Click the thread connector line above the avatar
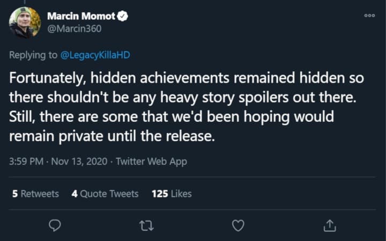 24,2
